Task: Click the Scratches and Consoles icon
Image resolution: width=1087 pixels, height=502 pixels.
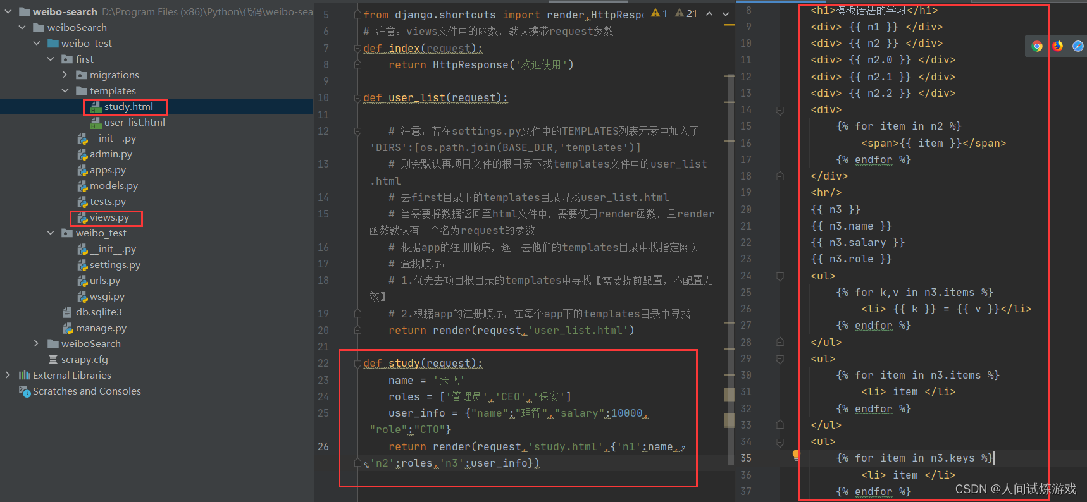Action: click(25, 391)
